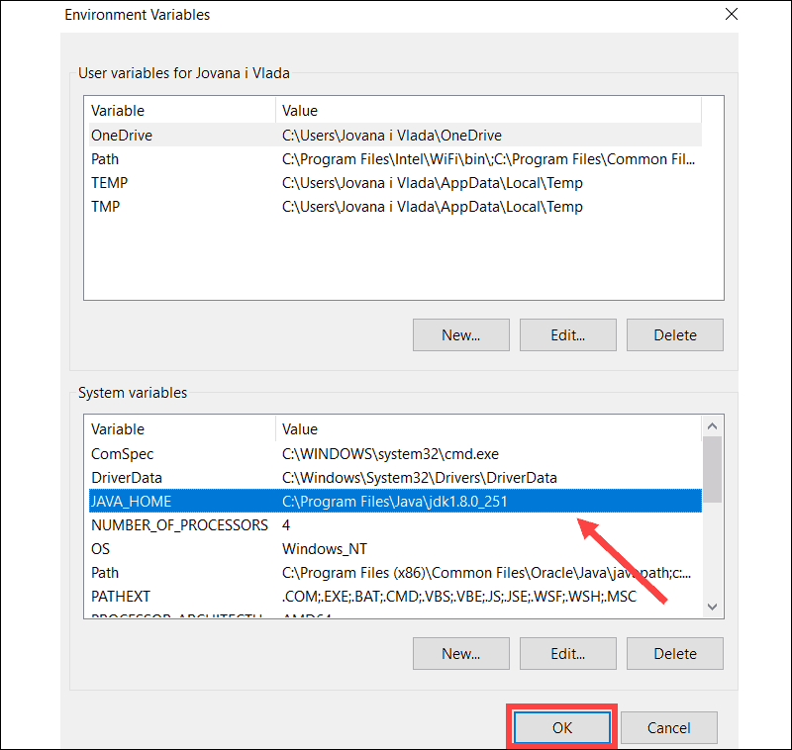Screen dimensions: 792x750
Task: Click Value column header in User variables
Action: (488, 110)
